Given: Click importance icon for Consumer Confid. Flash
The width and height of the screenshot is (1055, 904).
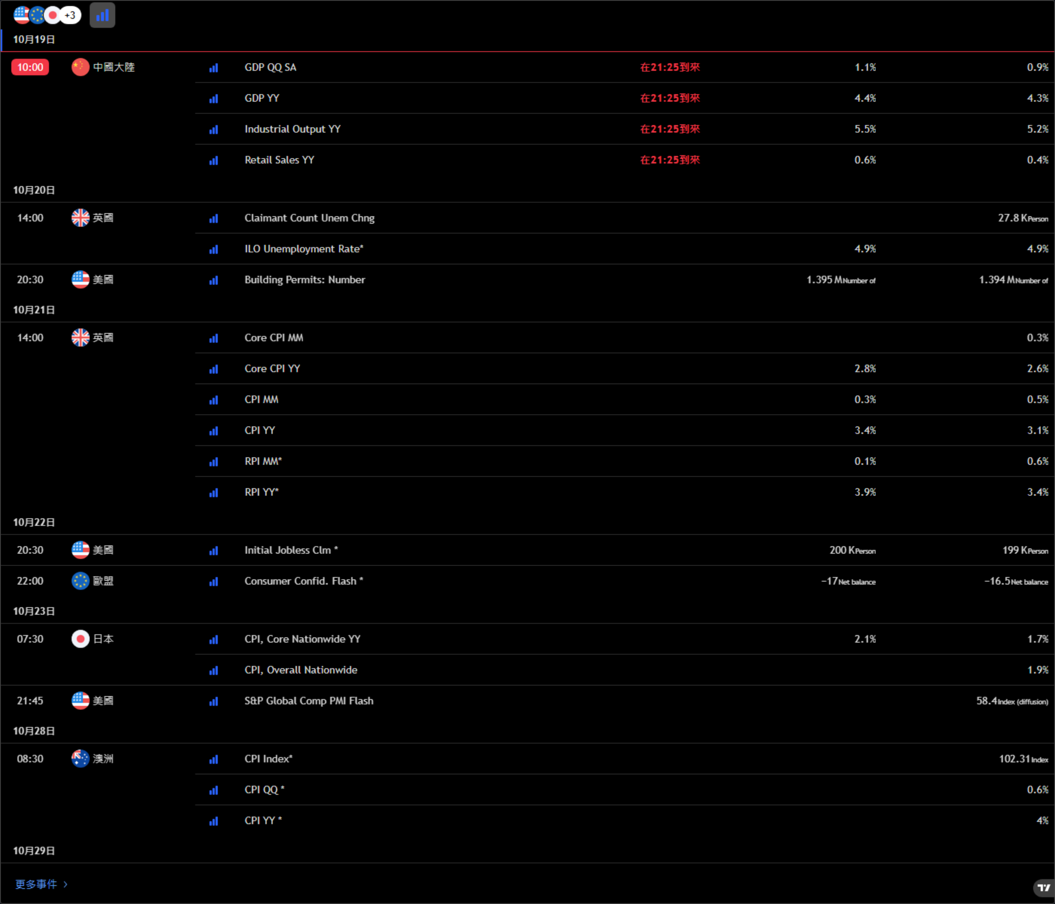Looking at the screenshot, I should [214, 581].
